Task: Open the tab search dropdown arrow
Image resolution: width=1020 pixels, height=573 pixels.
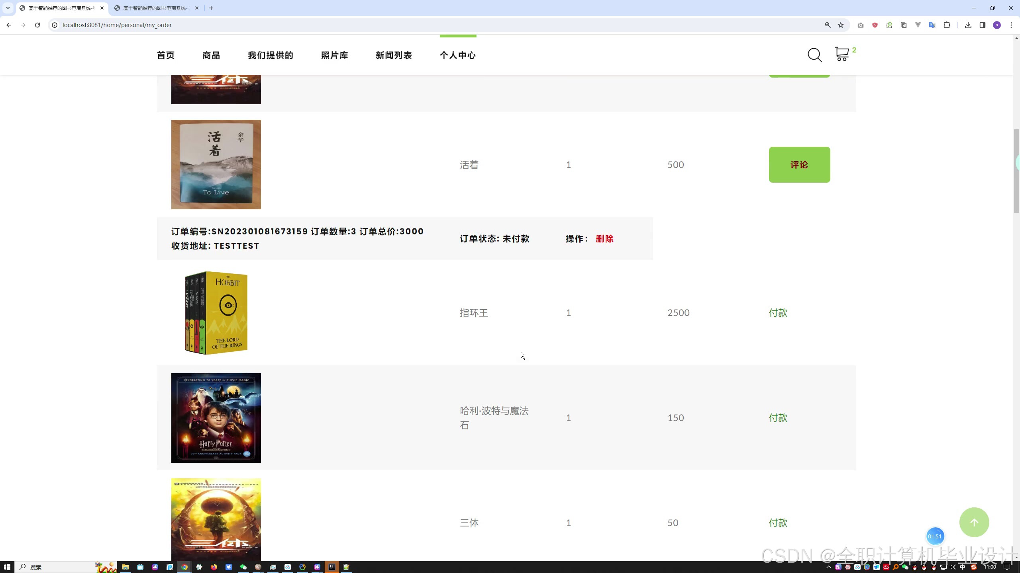Action: [8, 8]
